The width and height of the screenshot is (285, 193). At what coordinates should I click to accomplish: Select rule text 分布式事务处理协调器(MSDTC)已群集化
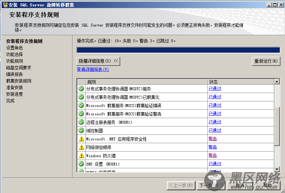pyautogui.click(x=123, y=97)
